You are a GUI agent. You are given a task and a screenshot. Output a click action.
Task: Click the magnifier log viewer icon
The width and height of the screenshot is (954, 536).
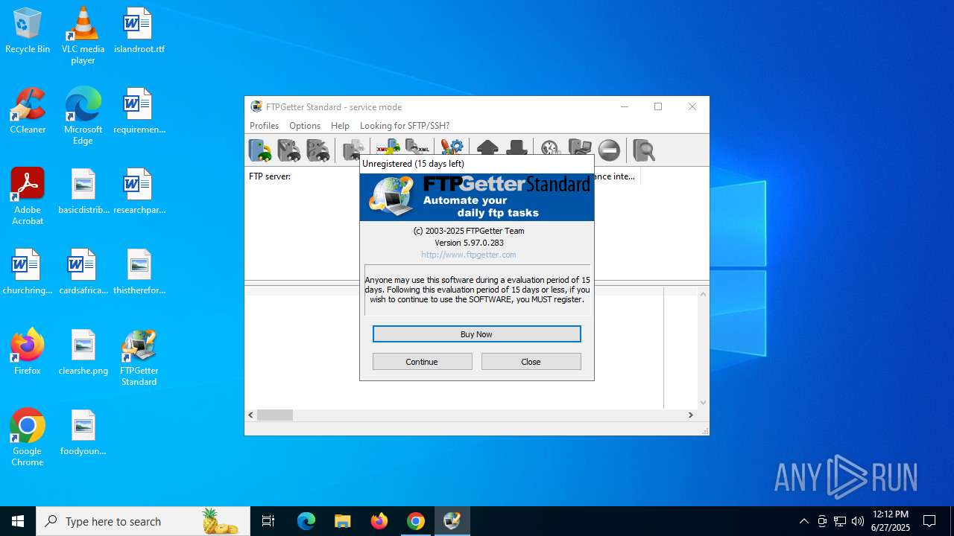click(644, 150)
